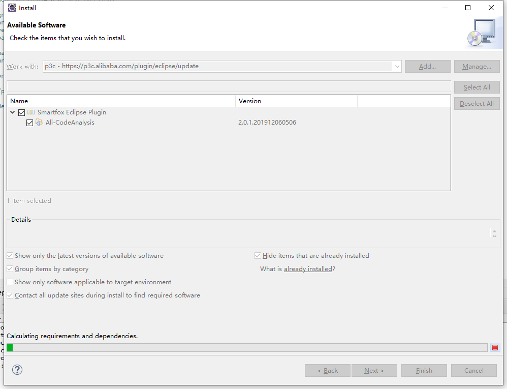Open the already installed link
The image size is (507, 389).
pyautogui.click(x=308, y=269)
